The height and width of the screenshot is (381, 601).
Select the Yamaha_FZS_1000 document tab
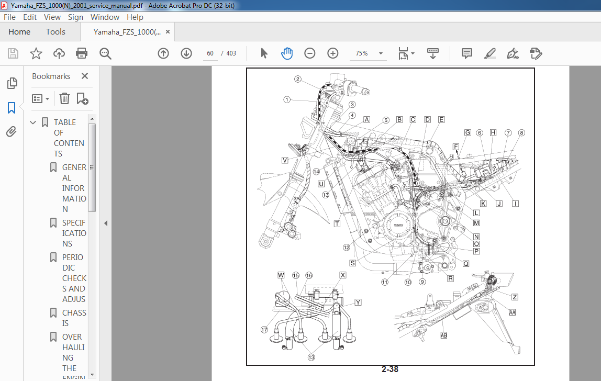pos(127,32)
